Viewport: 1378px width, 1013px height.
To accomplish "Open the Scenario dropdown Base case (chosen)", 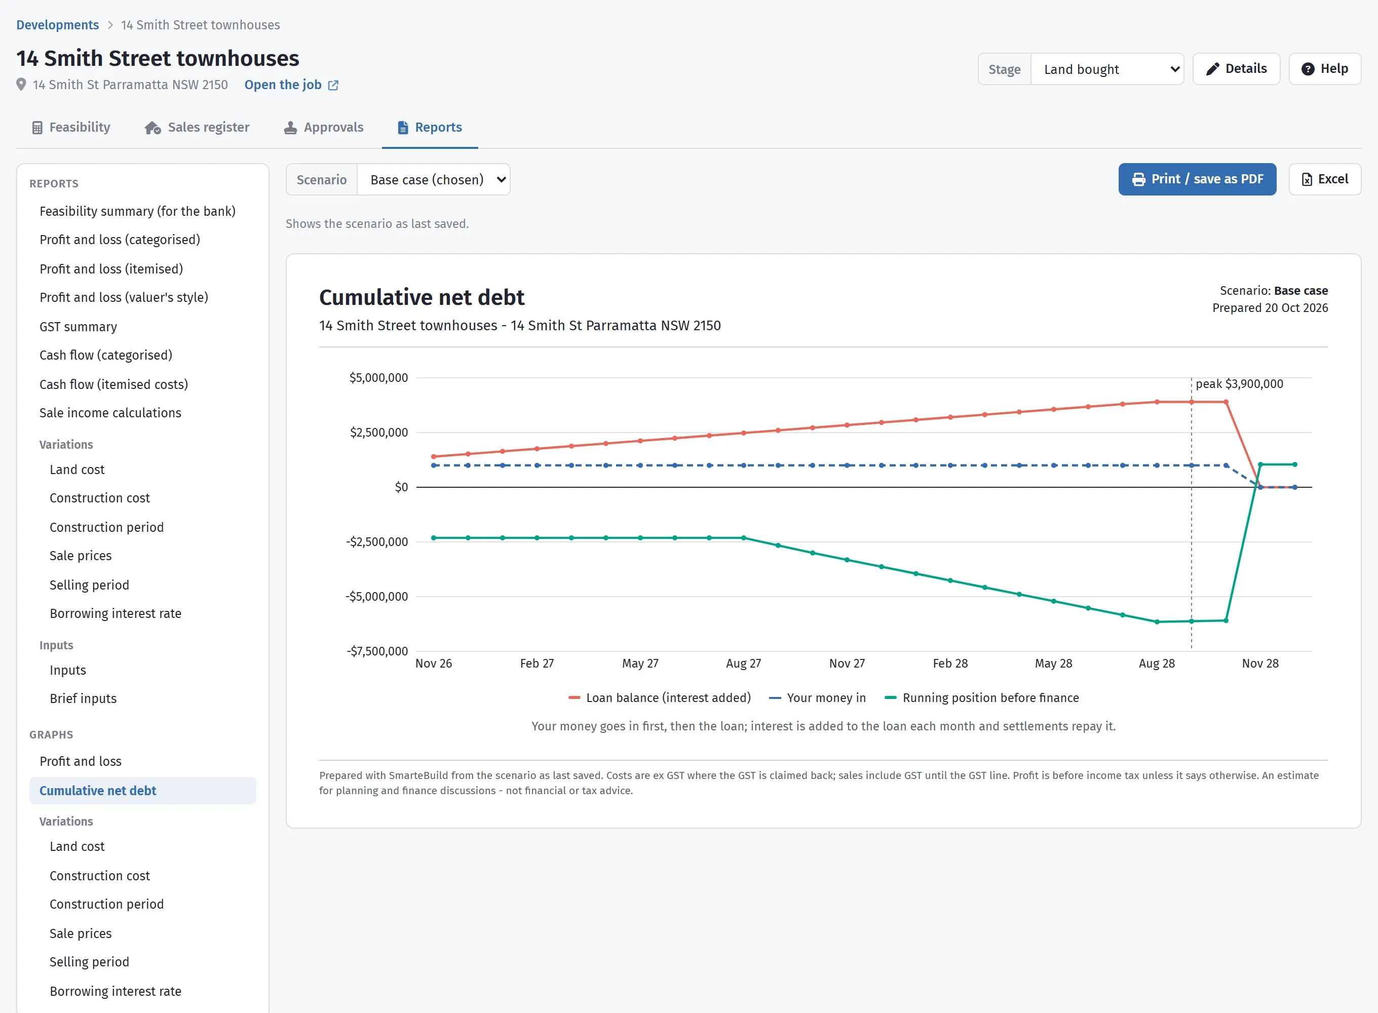I will (434, 180).
